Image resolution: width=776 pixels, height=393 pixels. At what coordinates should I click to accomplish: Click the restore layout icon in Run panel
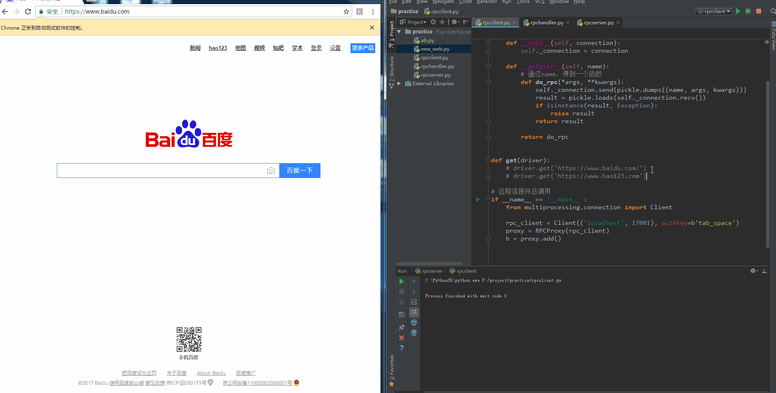click(x=402, y=314)
